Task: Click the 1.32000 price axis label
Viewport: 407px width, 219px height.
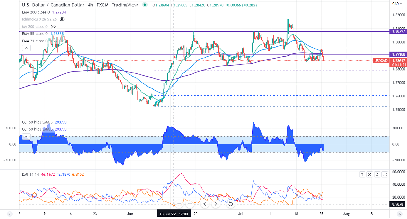Action: pyautogui.click(x=398, y=15)
